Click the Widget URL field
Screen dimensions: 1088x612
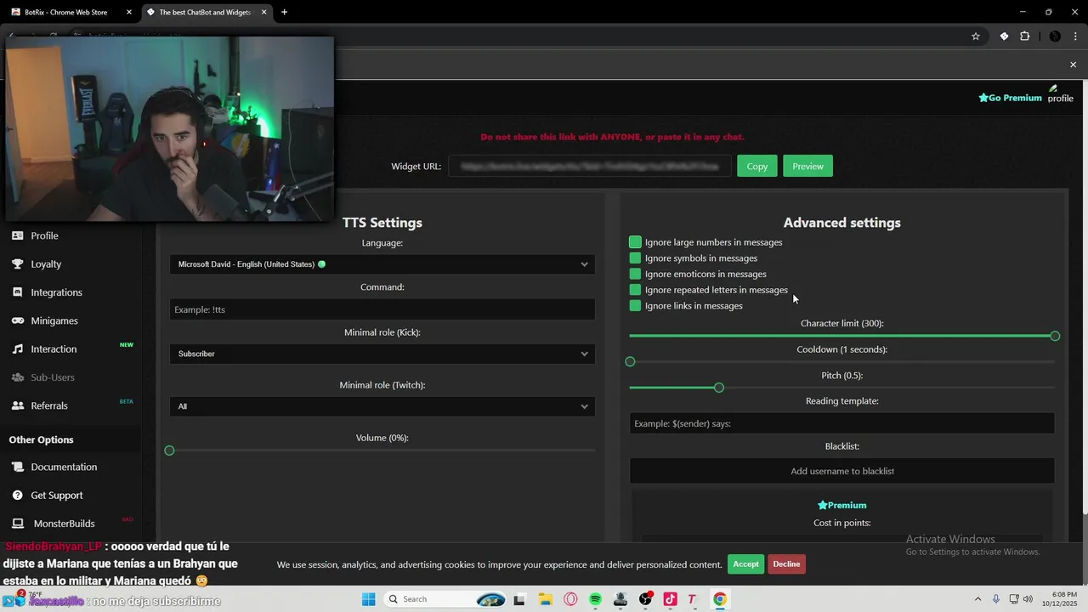(590, 166)
